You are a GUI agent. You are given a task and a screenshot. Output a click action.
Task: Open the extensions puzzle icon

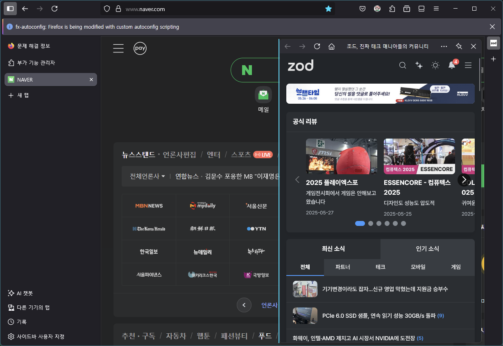click(x=392, y=9)
